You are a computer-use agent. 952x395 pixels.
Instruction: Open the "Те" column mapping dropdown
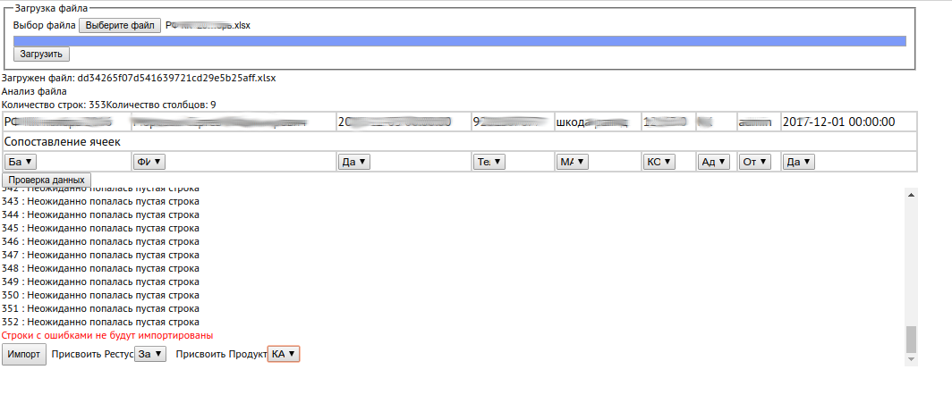[489, 162]
